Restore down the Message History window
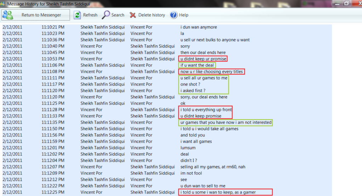 [347, 3]
